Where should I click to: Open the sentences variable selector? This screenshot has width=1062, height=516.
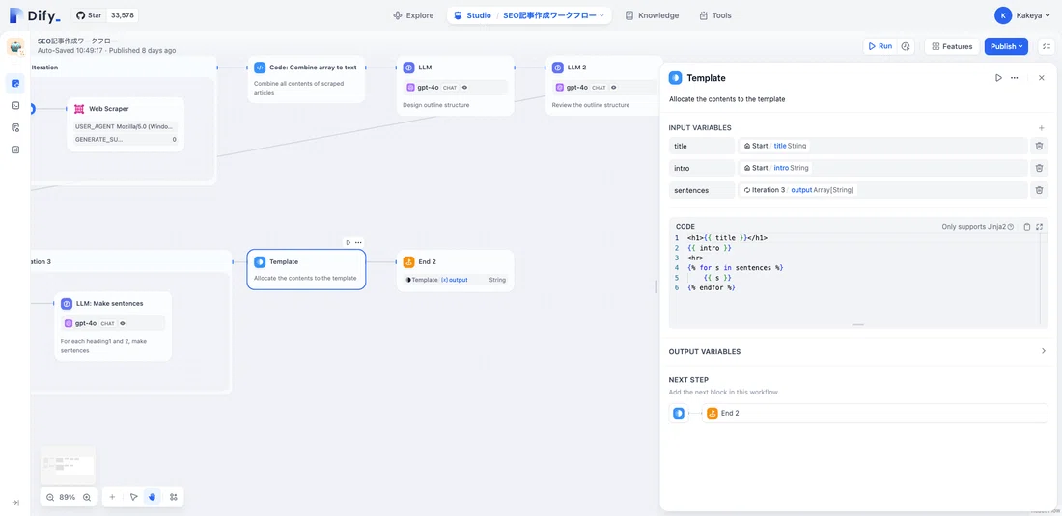(x=882, y=190)
